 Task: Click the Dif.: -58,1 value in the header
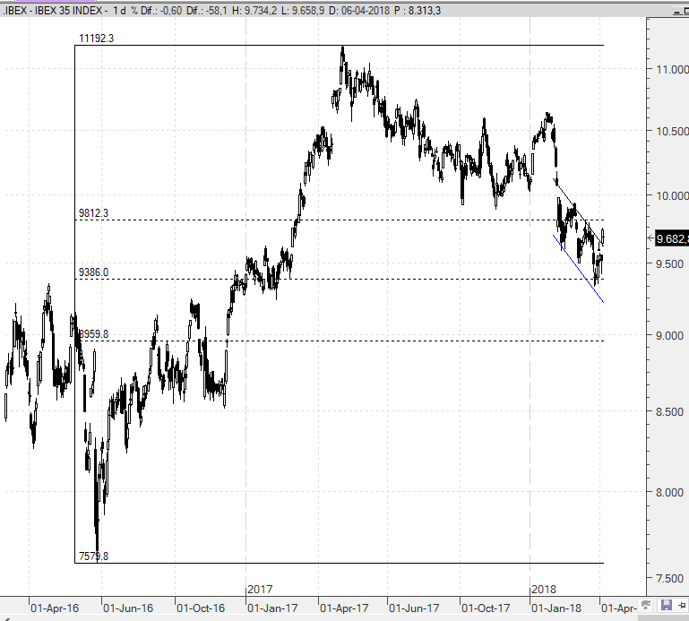207,11
